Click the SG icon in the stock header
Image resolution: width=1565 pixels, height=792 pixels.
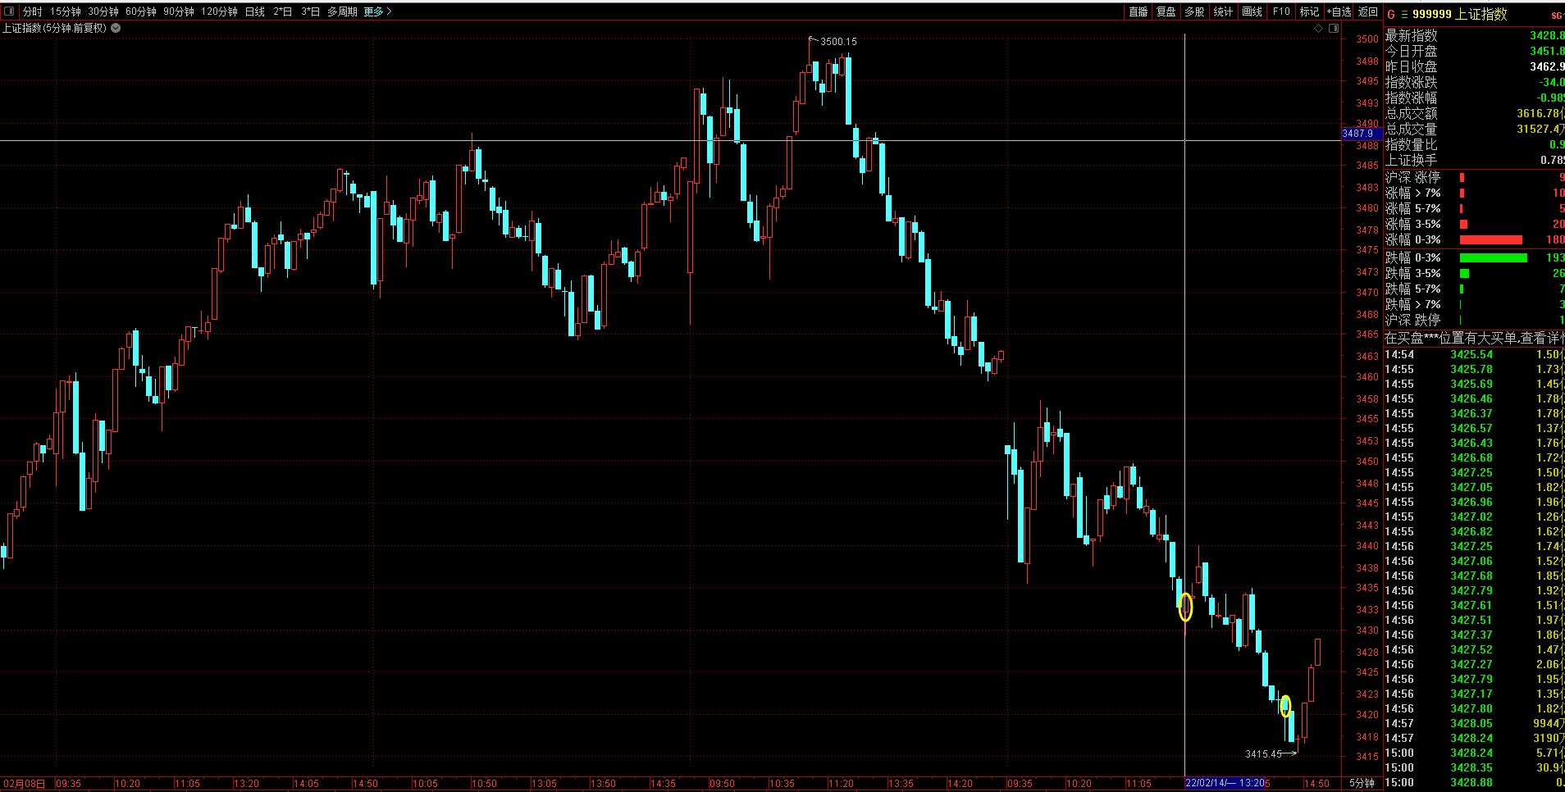[x=1557, y=15]
